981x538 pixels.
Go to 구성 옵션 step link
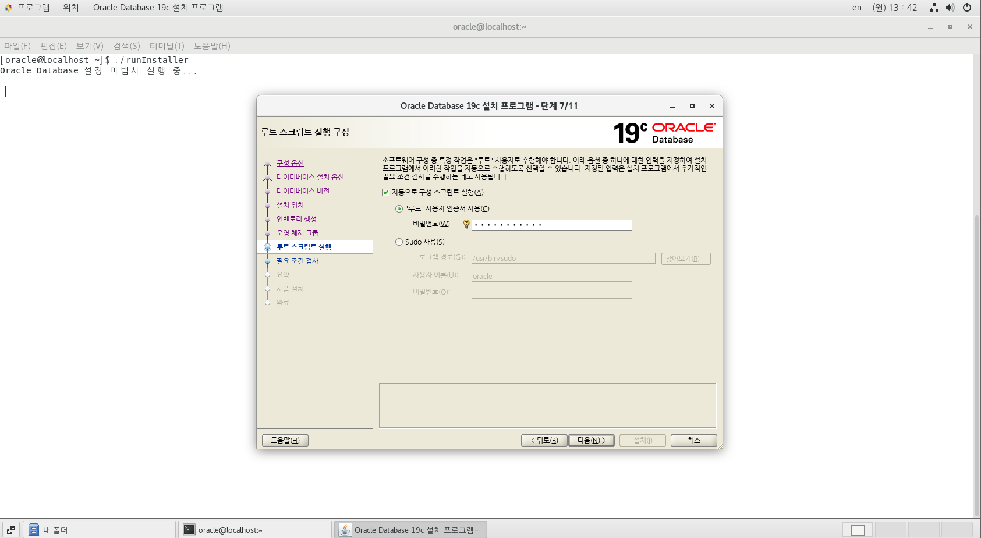pos(290,163)
